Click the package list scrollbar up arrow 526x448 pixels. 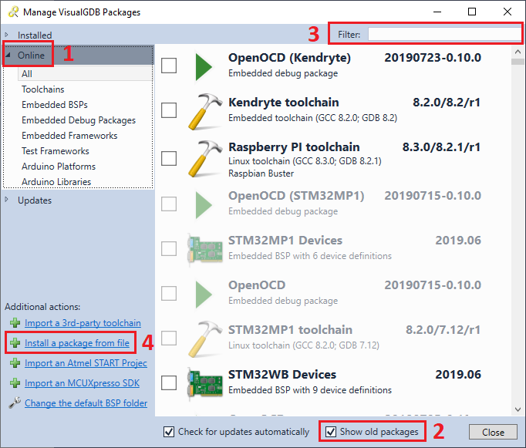[518, 52]
